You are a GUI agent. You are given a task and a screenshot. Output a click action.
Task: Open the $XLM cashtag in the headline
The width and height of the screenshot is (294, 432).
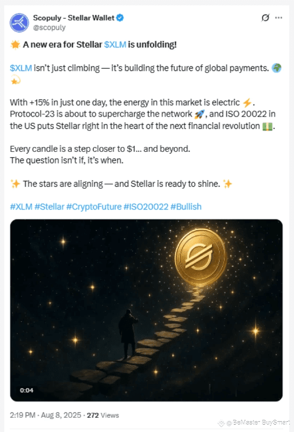click(115, 45)
